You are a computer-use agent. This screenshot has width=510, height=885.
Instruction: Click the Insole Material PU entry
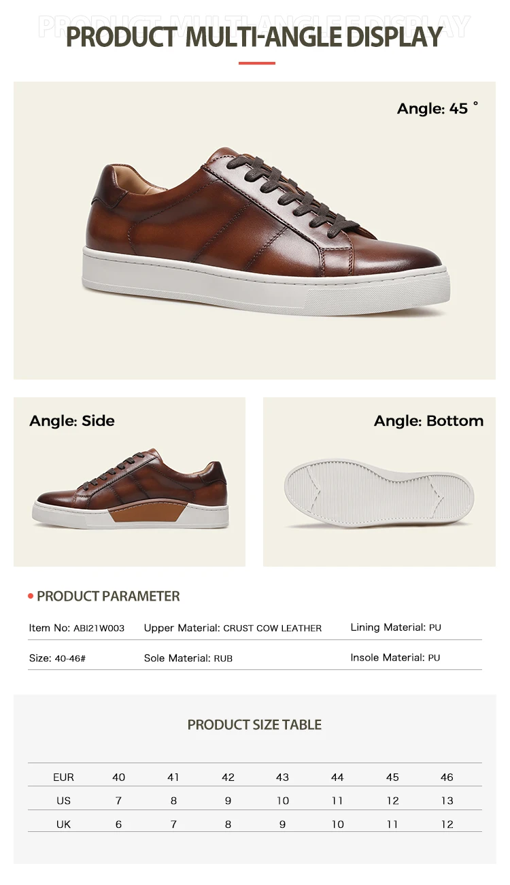(x=395, y=658)
